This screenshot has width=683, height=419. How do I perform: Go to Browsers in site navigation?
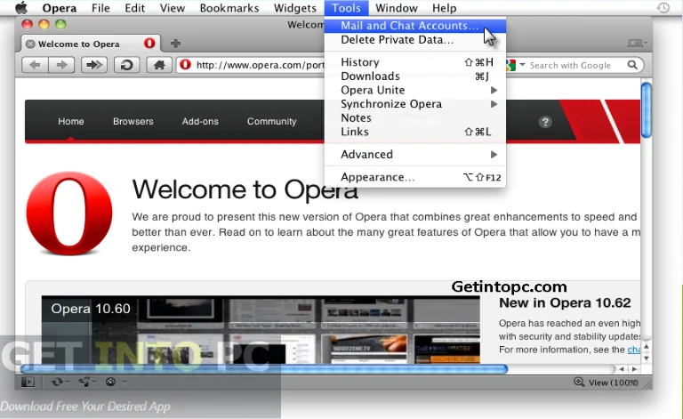[133, 122]
